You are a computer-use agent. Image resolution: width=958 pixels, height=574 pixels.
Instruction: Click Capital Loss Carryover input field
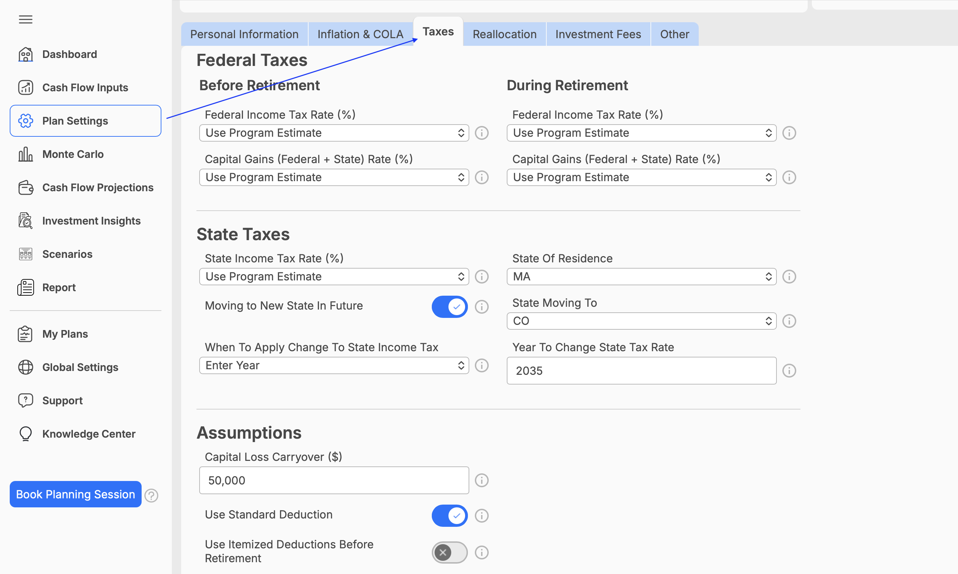[334, 480]
